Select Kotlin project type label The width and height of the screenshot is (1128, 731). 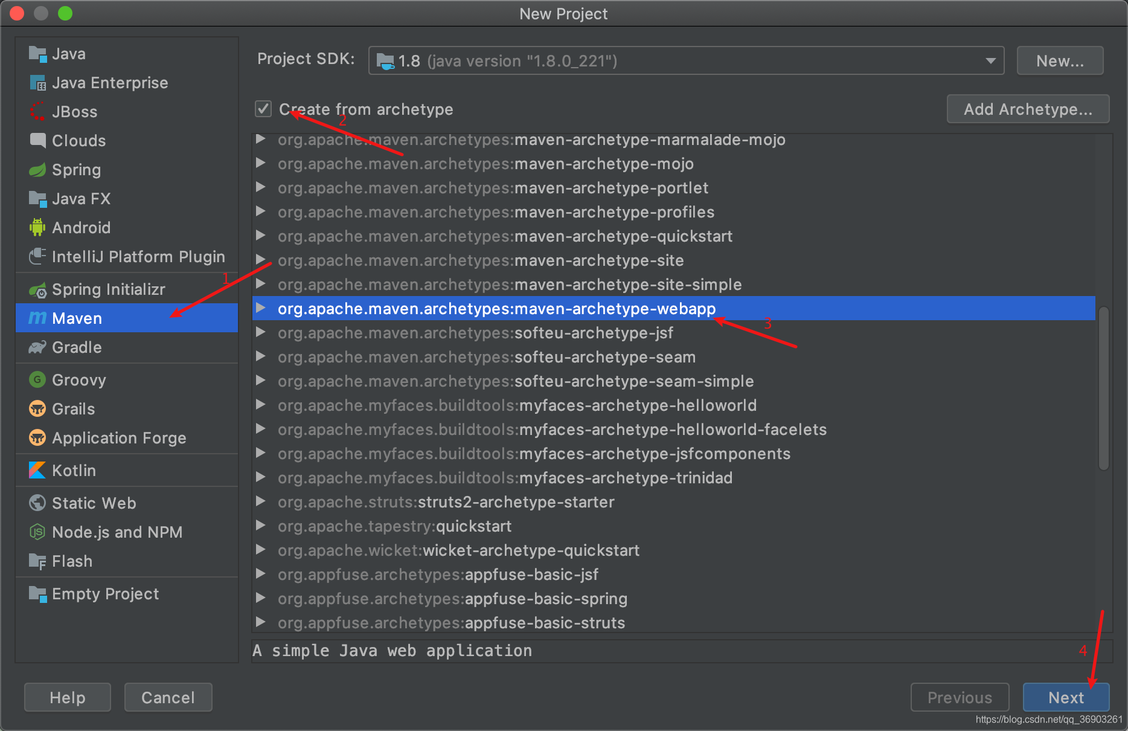coord(74,470)
